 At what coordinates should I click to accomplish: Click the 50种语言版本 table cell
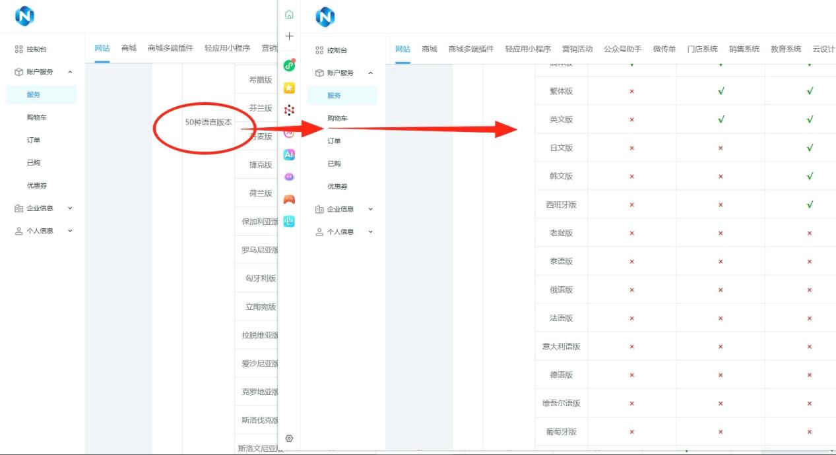coord(208,123)
